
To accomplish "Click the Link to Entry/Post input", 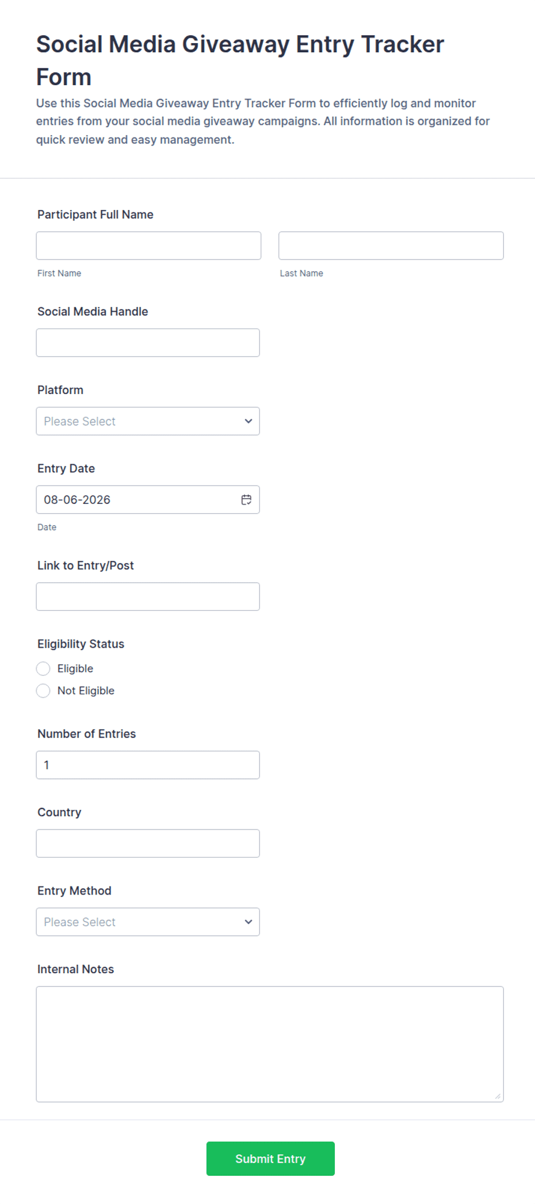I will [x=148, y=597].
